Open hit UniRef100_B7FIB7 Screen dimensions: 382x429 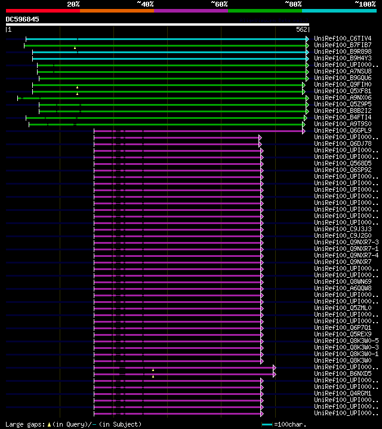[343, 45]
